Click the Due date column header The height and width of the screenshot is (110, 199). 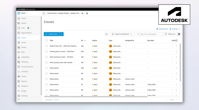tap(151, 41)
